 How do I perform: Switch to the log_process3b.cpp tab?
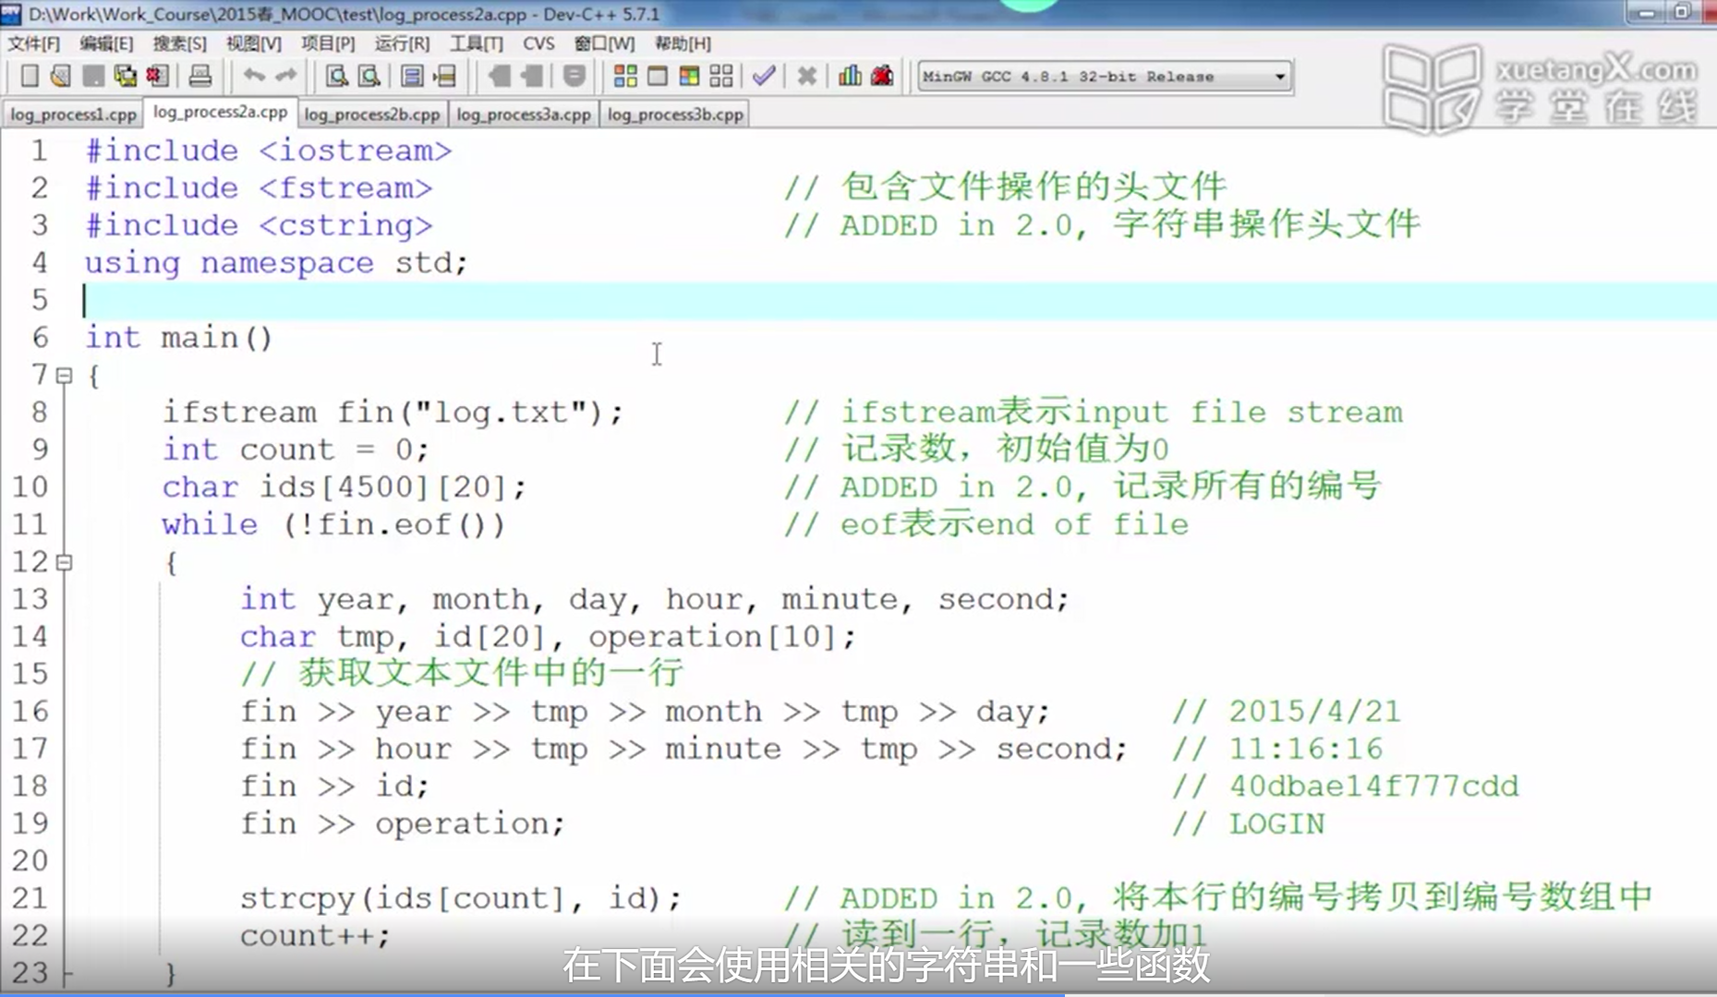click(x=675, y=114)
